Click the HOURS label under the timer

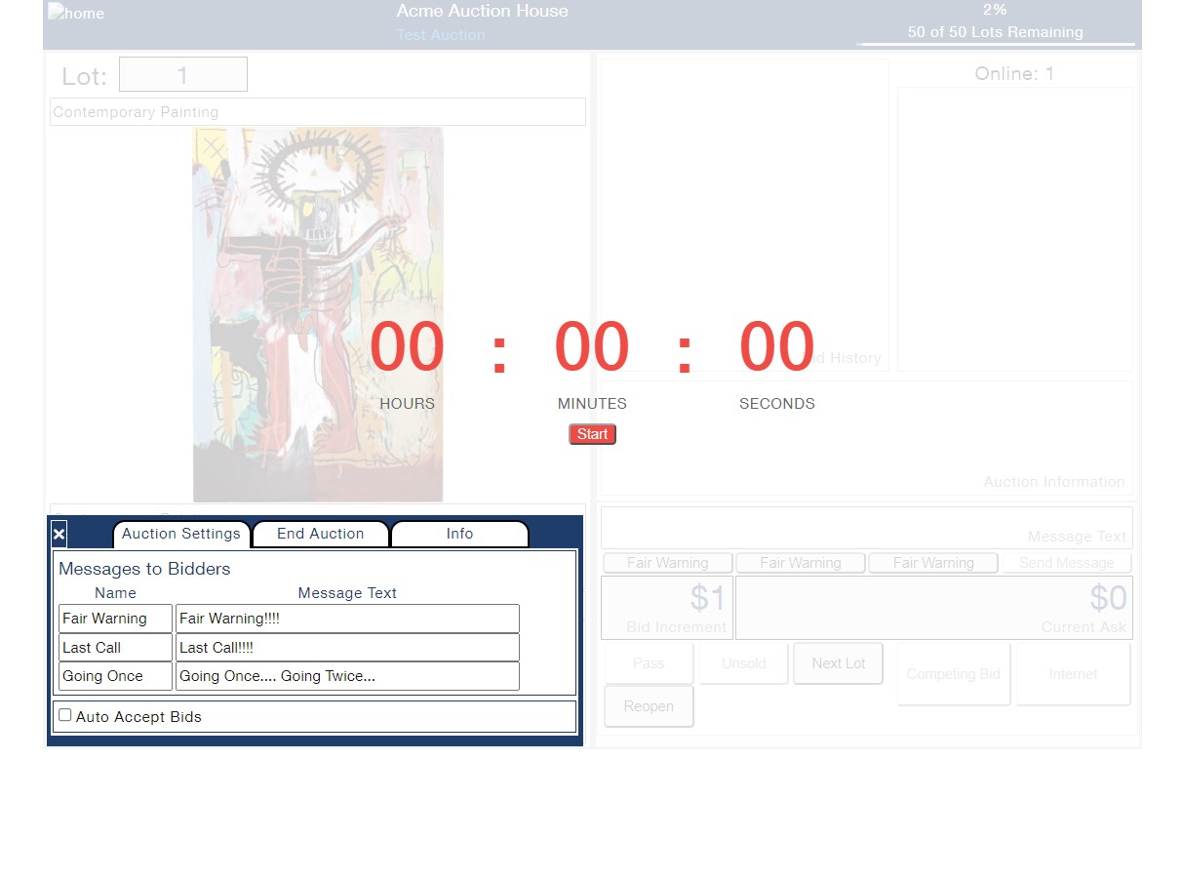click(408, 404)
